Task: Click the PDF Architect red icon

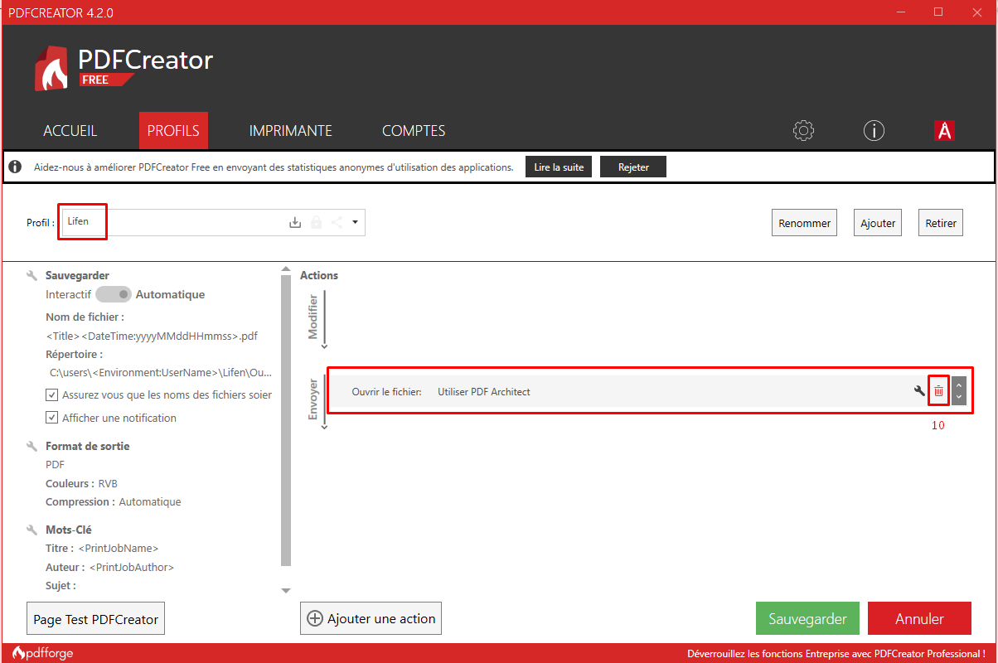Action: coord(944,130)
